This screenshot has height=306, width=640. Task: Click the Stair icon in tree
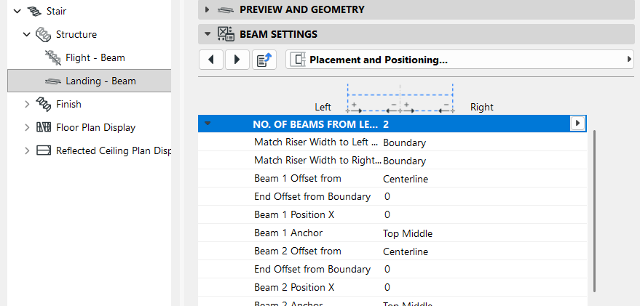tap(34, 11)
